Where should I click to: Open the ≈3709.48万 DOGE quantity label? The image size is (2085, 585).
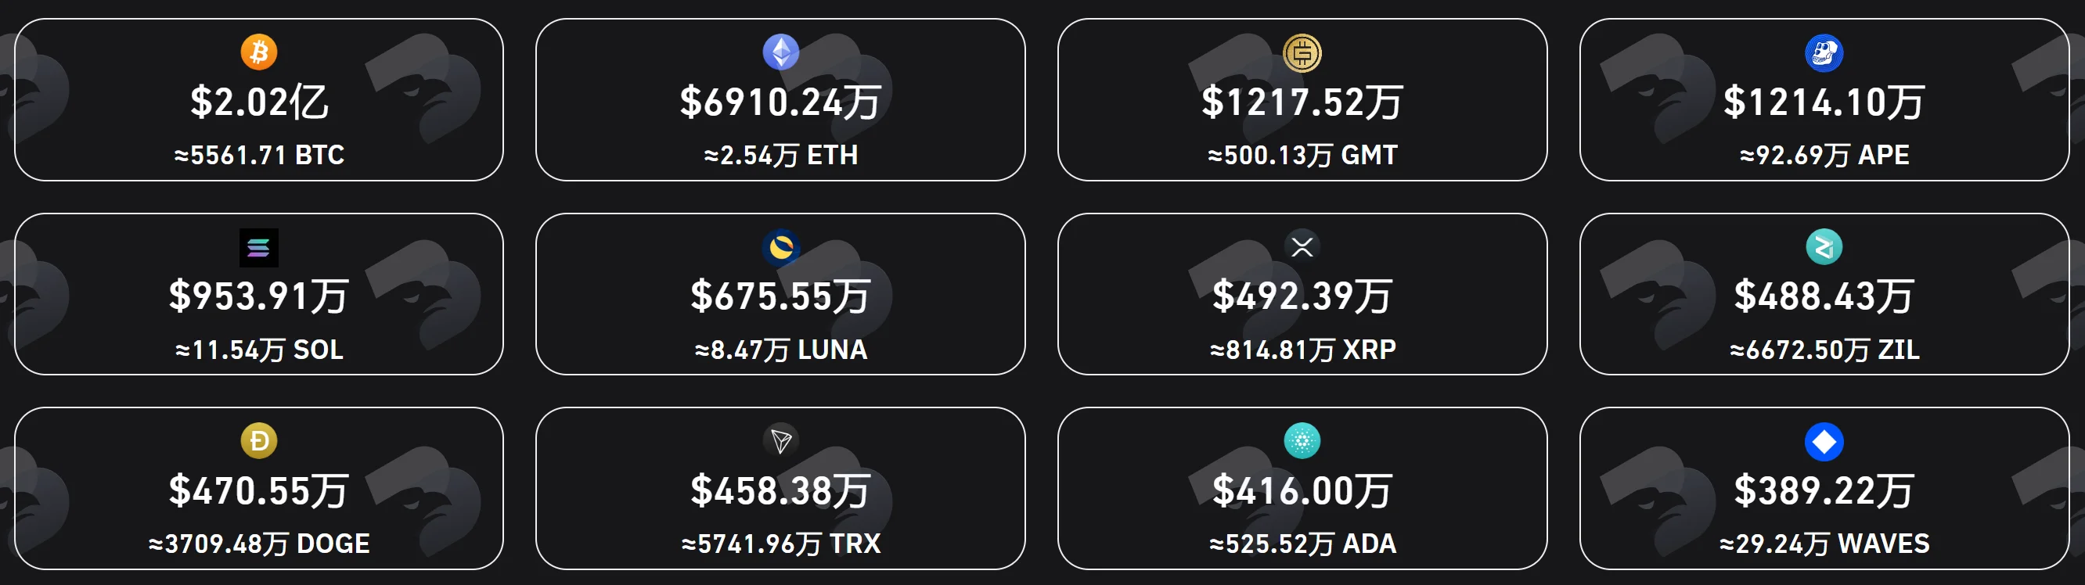click(259, 544)
